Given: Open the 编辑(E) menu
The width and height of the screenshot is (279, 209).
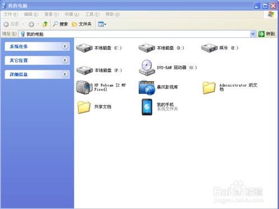Looking at the screenshot, I should (x=31, y=15).
